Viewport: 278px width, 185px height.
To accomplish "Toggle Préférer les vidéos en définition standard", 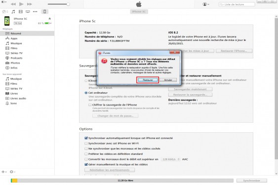I will coord(86,154).
